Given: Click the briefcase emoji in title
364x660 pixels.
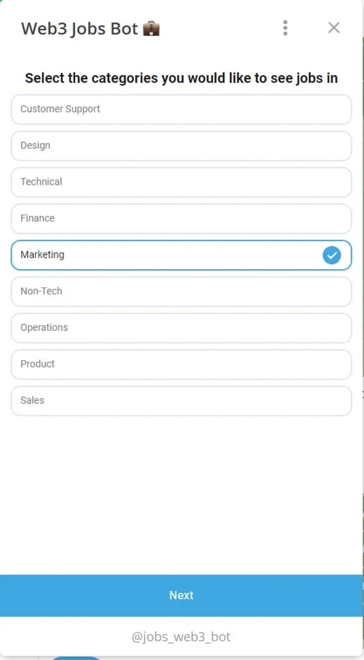Looking at the screenshot, I should click(x=151, y=29).
